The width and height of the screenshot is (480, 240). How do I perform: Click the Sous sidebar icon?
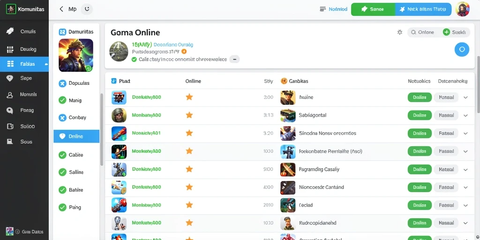pyautogui.click(x=10, y=142)
